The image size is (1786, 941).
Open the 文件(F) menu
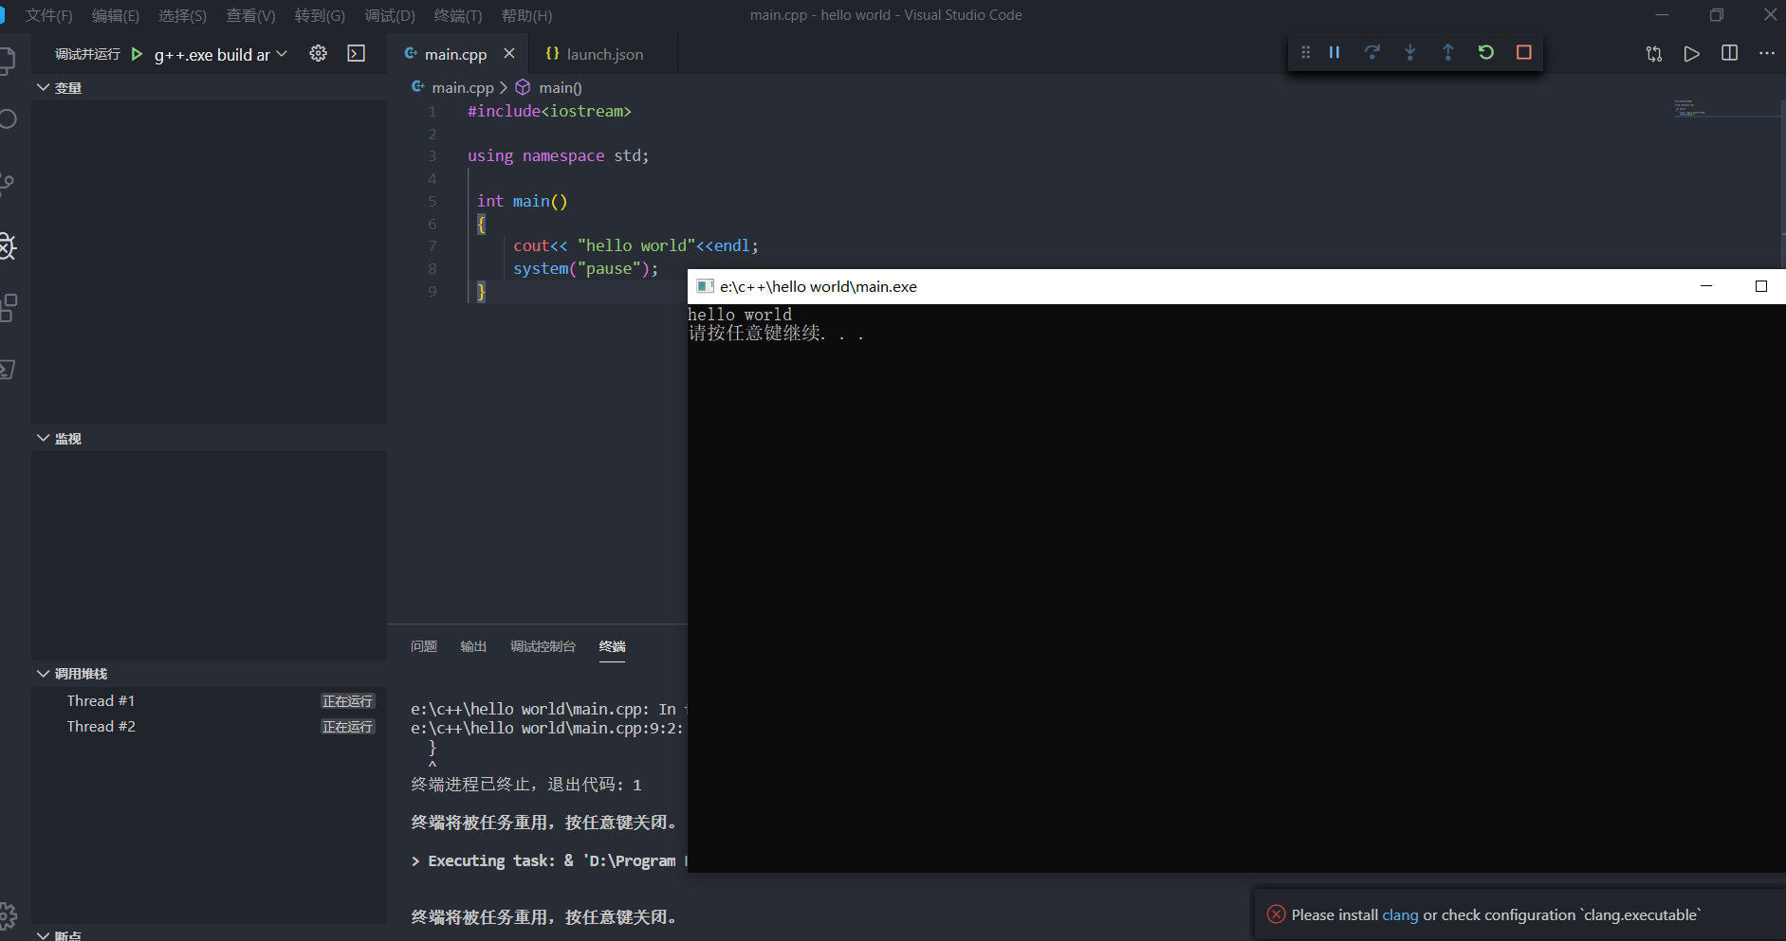coord(48,15)
